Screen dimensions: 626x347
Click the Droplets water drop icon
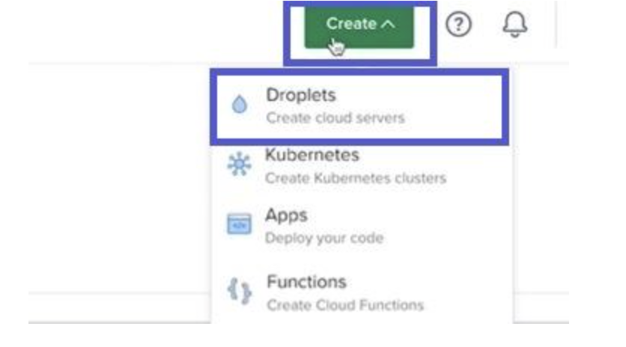coord(240,104)
